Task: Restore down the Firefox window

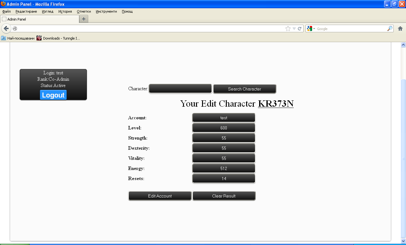Action: tap(395, 4)
